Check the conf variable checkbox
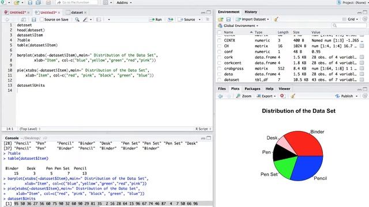 coord(219,52)
